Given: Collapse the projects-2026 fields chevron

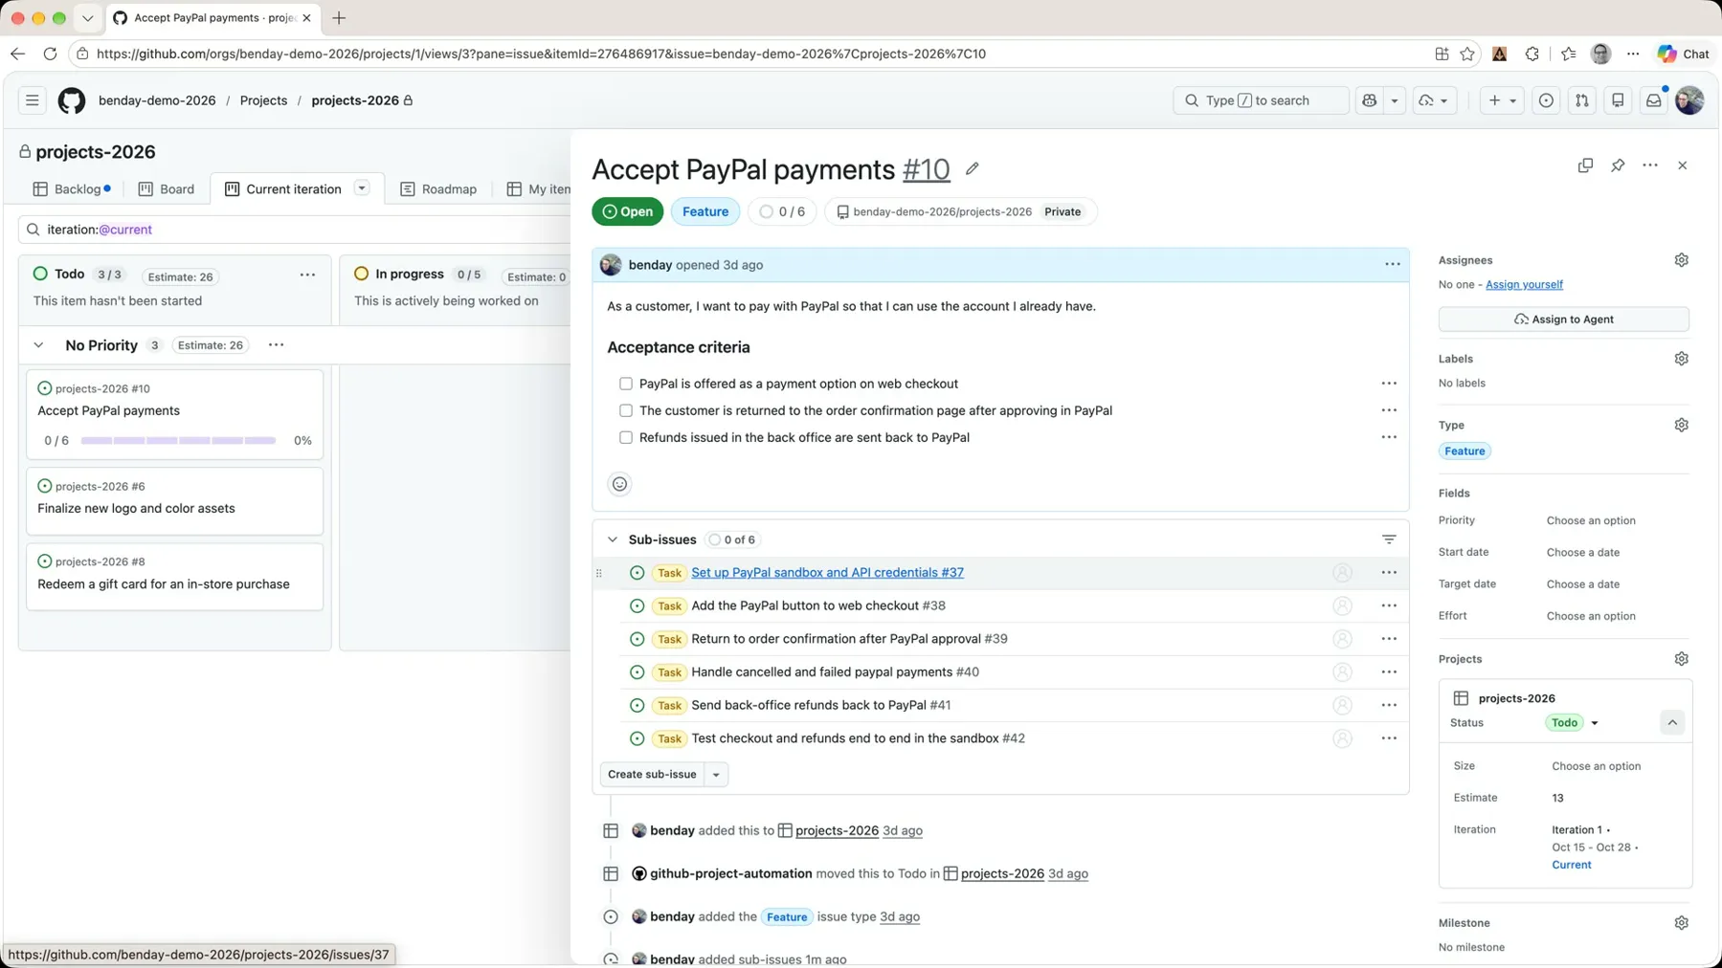Looking at the screenshot, I should pyautogui.click(x=1672, y=723).
